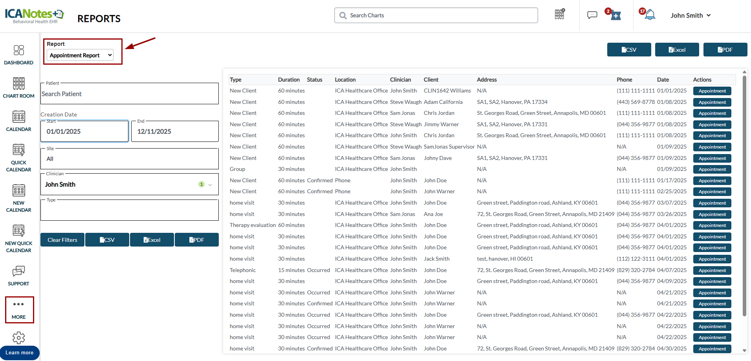Screen dimensions: 751x361
Task: Click the Creation Date Start field
Action: 84,131
